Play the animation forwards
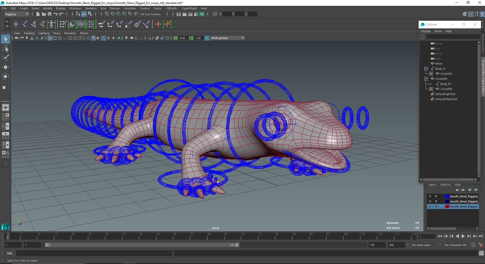485x264 pixels. tap(463, 236)
